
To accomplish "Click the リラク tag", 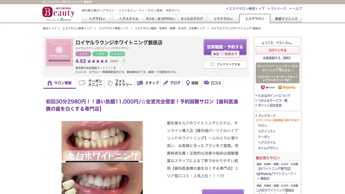I will coord(100,54).
